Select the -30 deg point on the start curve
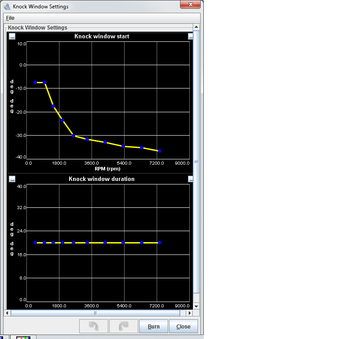This screenshot has height=339, width=338. point(73,136)
